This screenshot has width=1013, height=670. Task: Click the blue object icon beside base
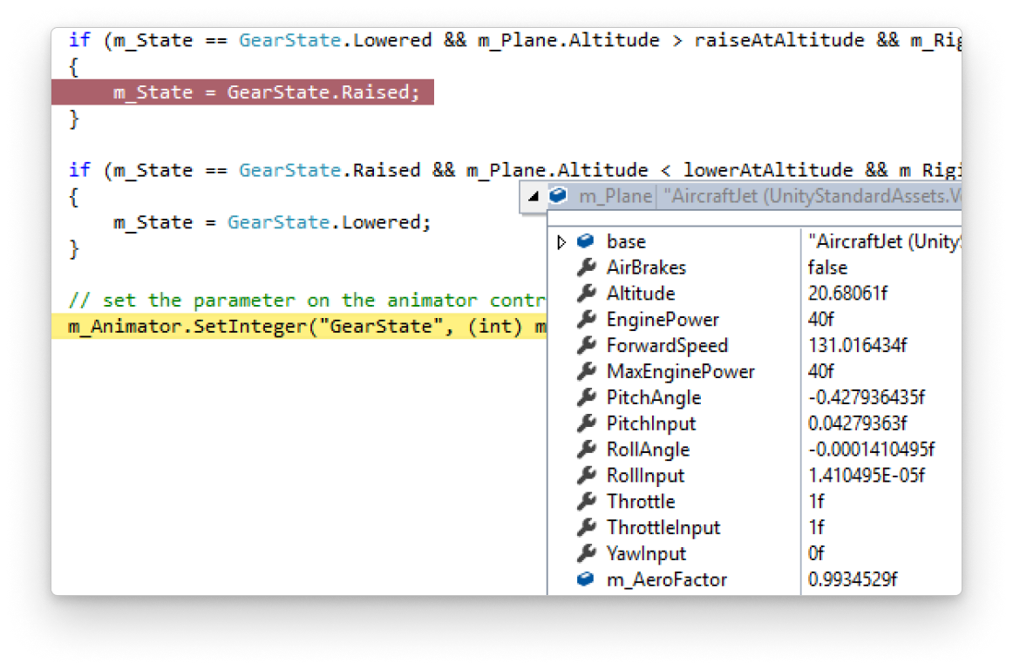(586, 241)
